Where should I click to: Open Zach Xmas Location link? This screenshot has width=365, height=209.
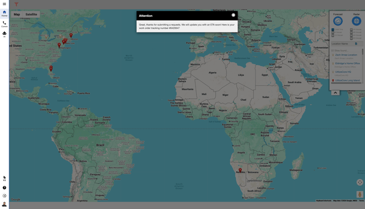coord(346,55)
